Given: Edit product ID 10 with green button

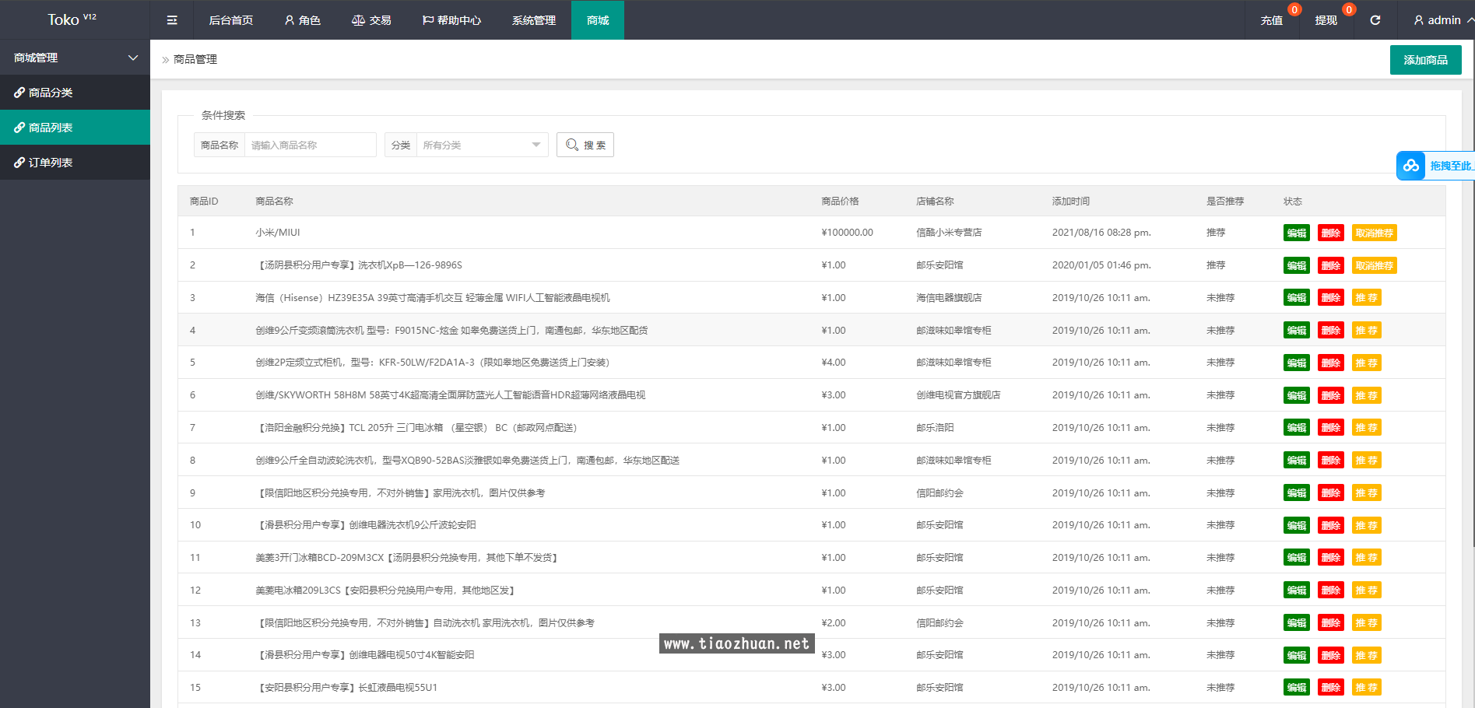Looking at the screenshot, I should point(1296,525).
